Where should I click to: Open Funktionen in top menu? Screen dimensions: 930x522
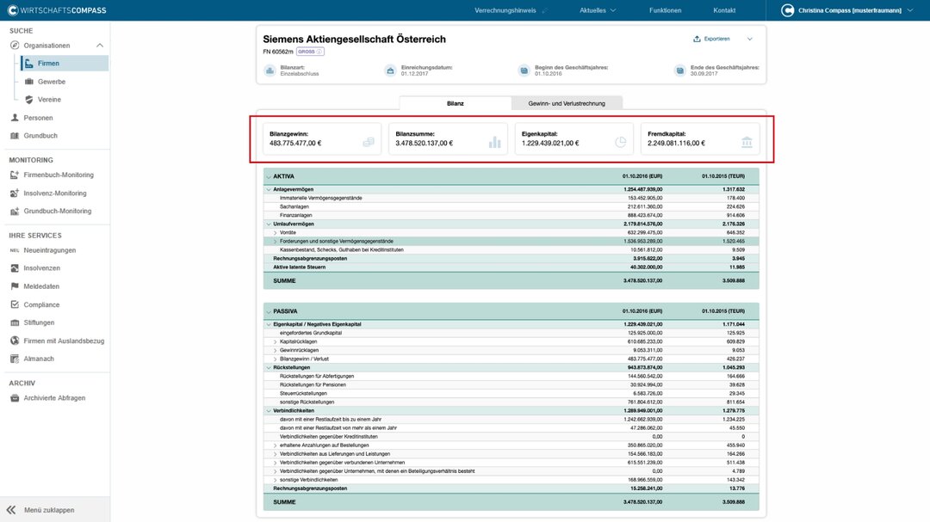tap(665, 10)
